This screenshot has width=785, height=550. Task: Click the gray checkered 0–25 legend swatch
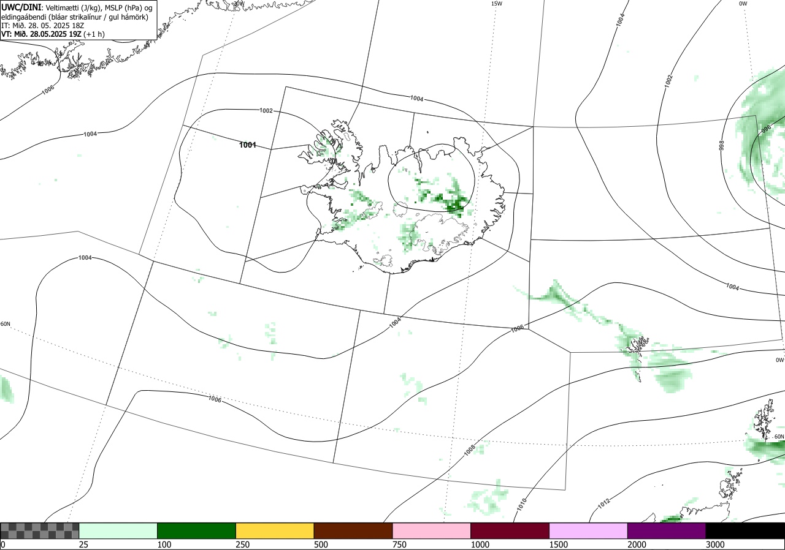point(40,530)
